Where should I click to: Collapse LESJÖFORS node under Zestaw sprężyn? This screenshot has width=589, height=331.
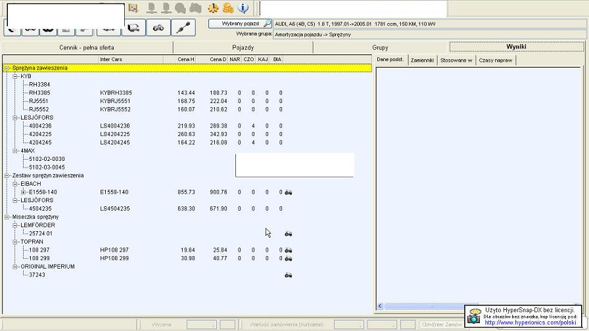15,200
